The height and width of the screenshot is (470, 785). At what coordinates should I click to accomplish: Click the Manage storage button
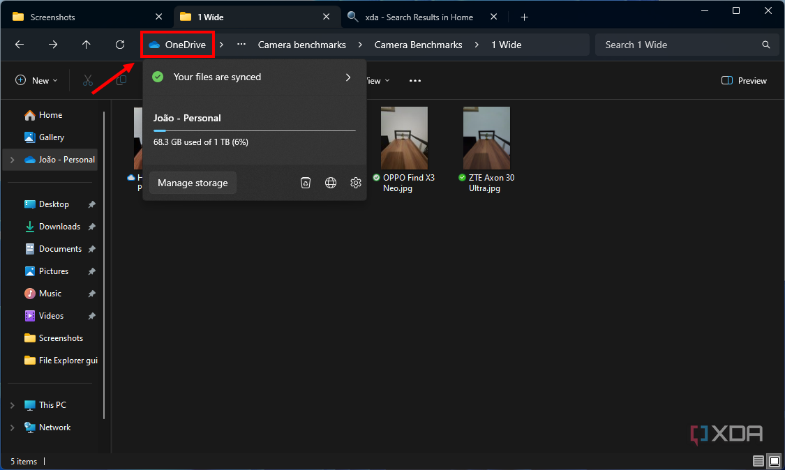[x=193, y=183]
